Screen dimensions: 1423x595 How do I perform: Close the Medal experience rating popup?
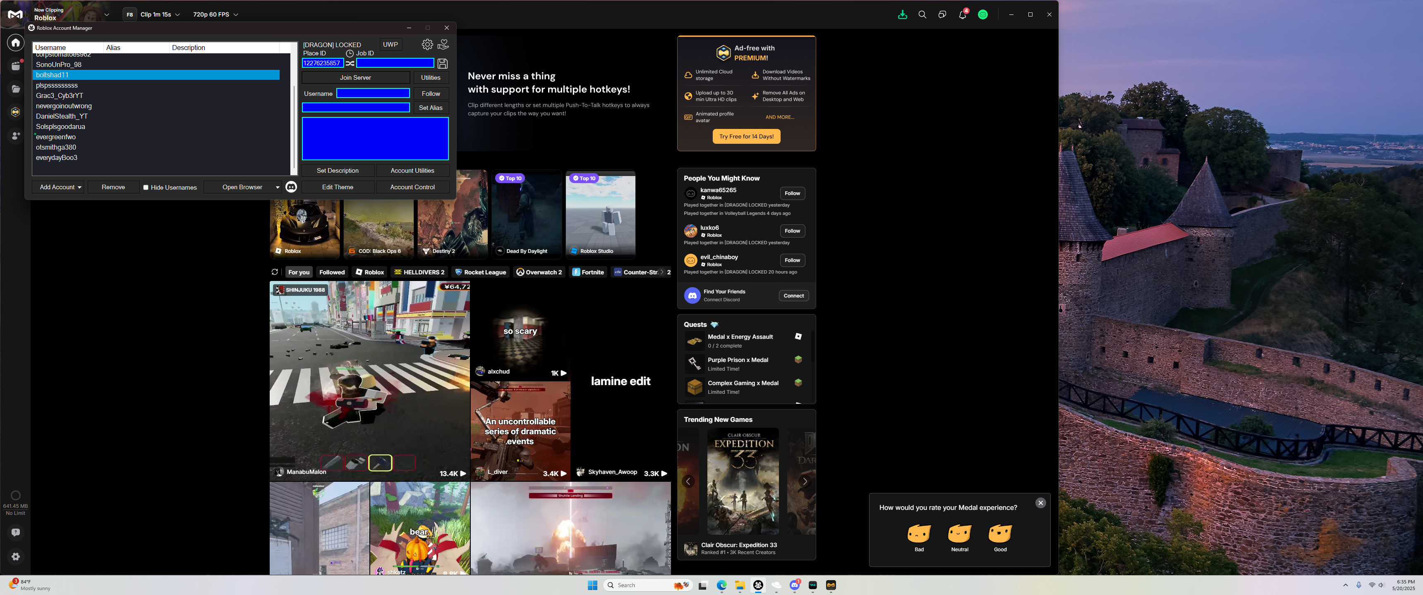1041,503
